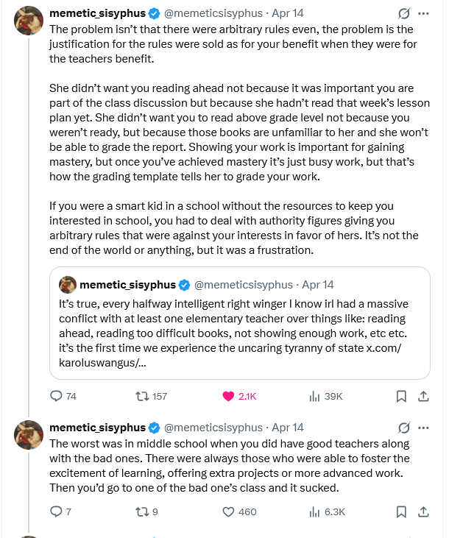Like the tweet with 460 likes
The width and height of the screenshot is (449, 538).
(x=228, y=512)
